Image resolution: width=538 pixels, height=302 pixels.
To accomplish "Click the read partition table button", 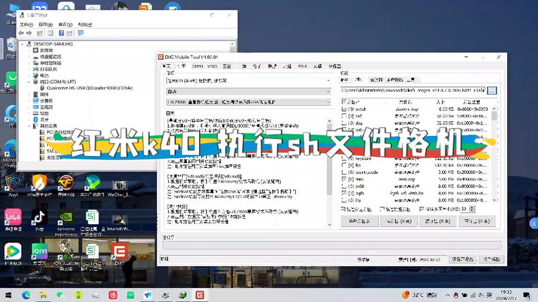I will 359,221.
